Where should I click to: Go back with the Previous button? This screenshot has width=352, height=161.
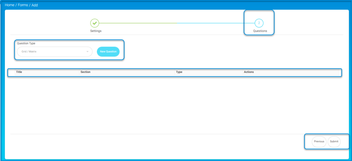(x=319, y=141)
